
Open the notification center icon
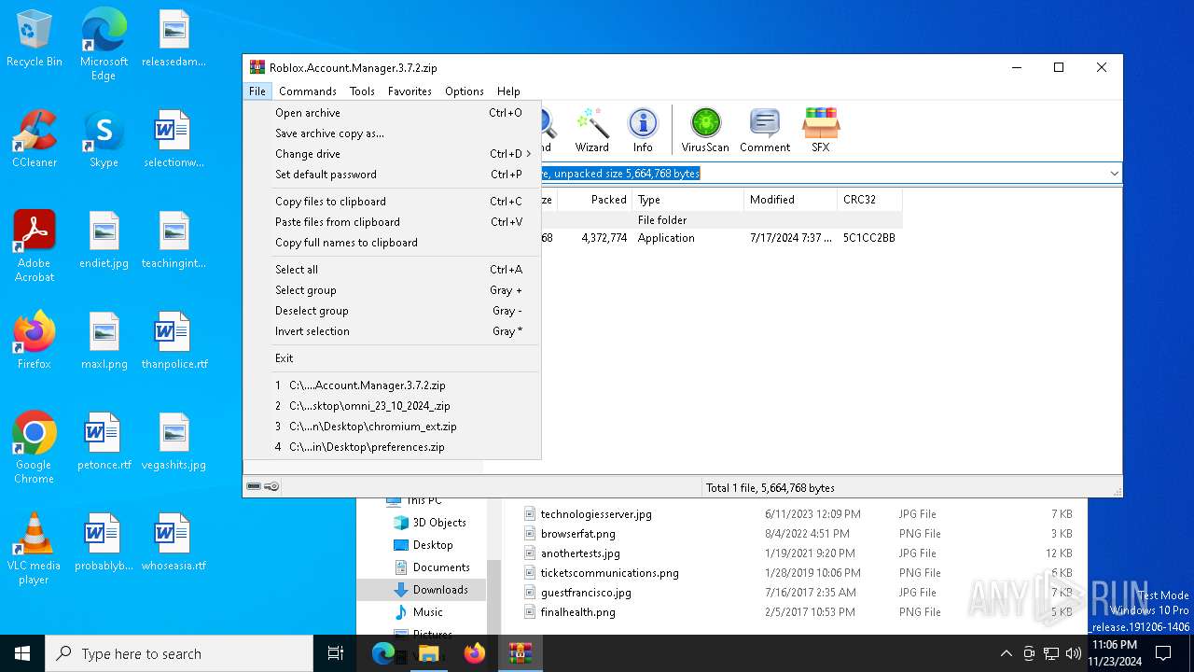(x=1163, y=653)
